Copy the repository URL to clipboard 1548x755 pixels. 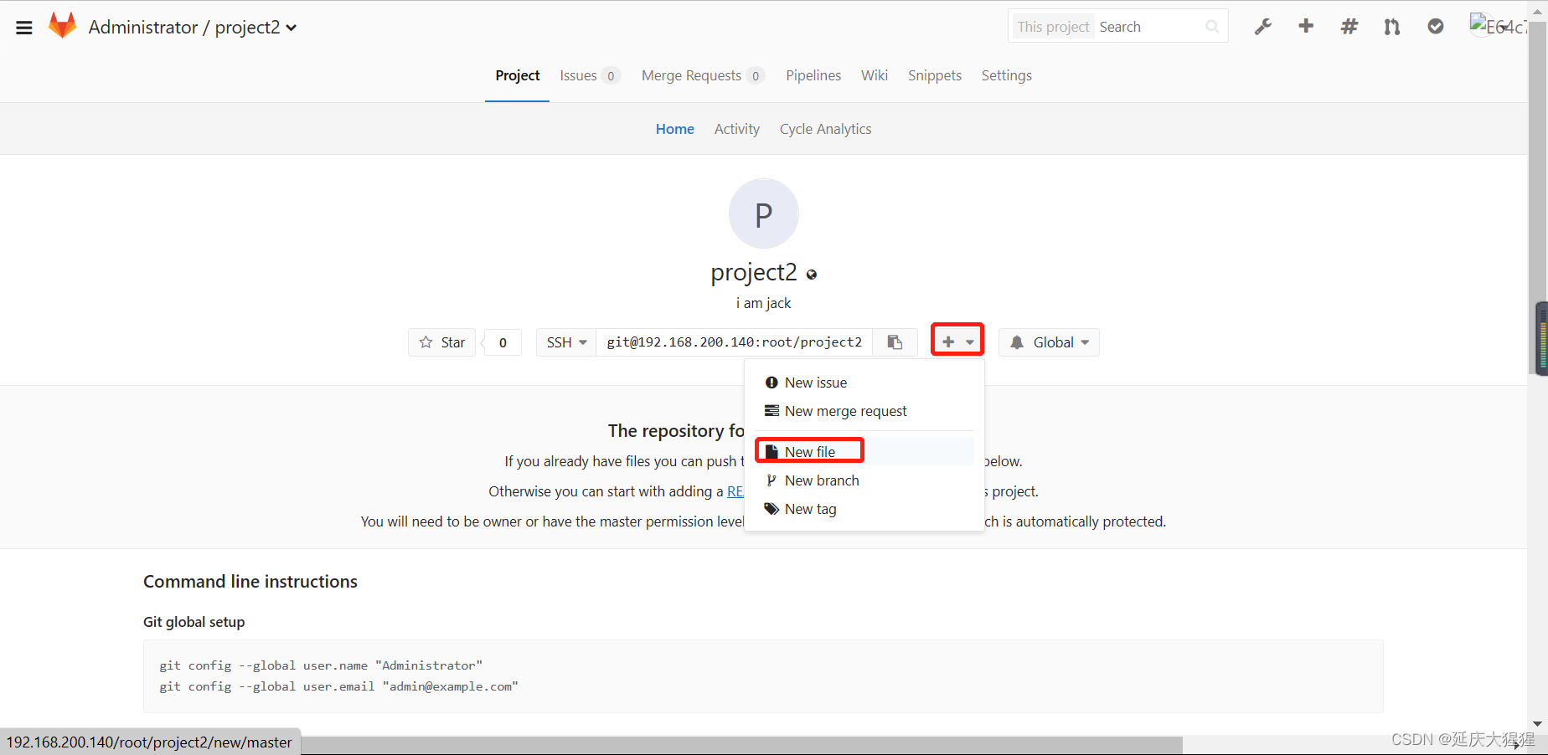pos(895,342)
